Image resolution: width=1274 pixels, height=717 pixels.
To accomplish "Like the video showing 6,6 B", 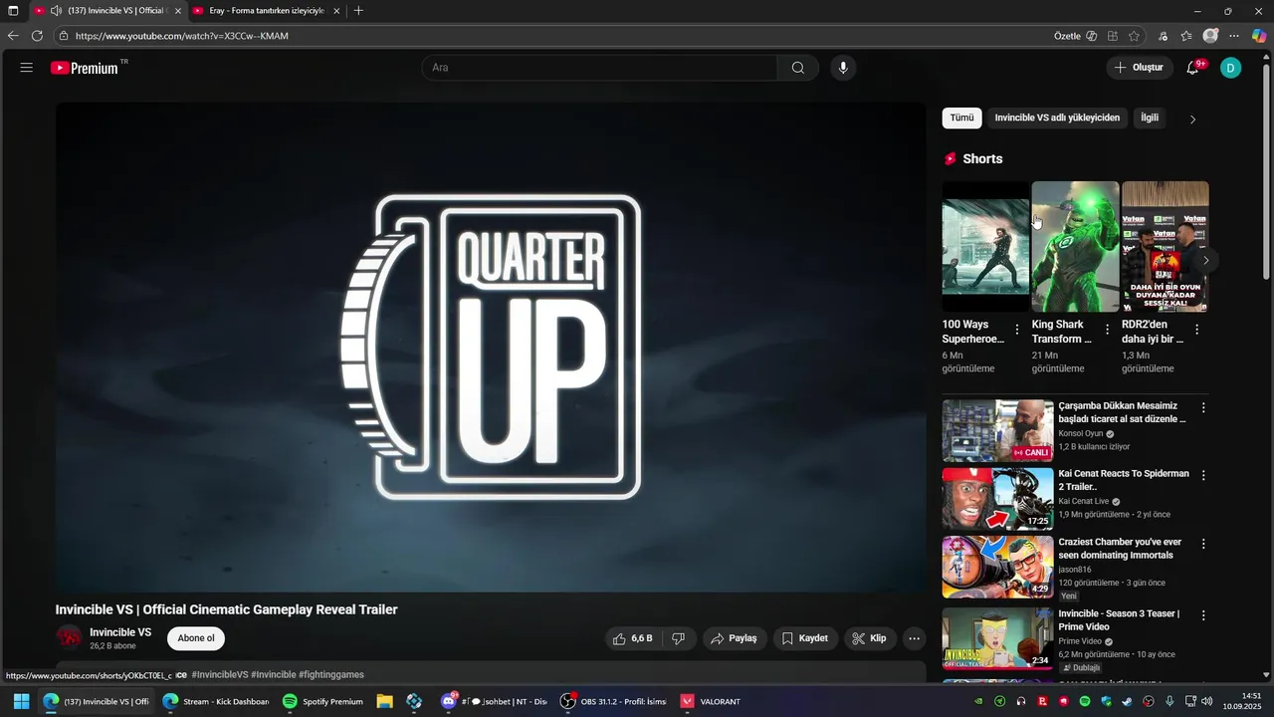I will [633, 638].
